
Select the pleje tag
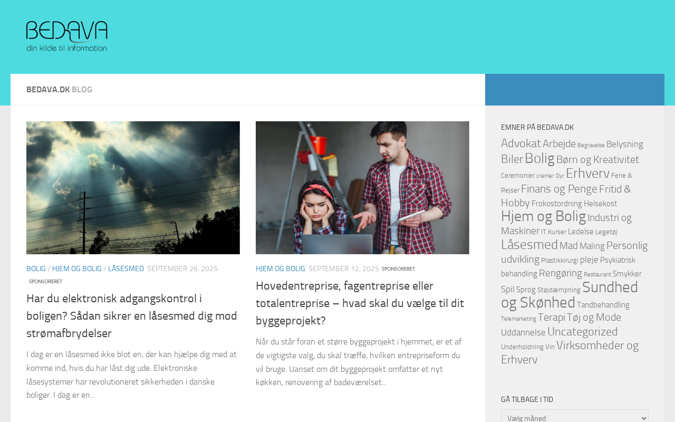click(589, 260)
